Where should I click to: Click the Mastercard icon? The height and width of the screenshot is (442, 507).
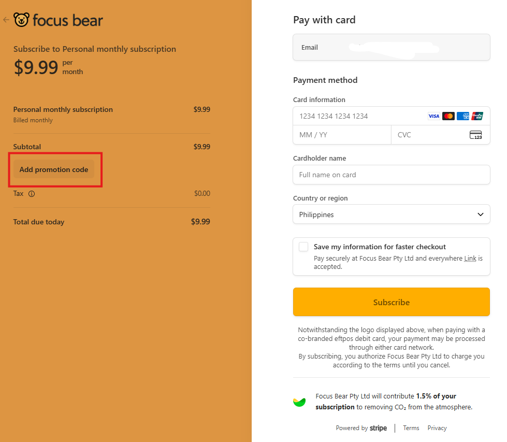tap(448, 116)
